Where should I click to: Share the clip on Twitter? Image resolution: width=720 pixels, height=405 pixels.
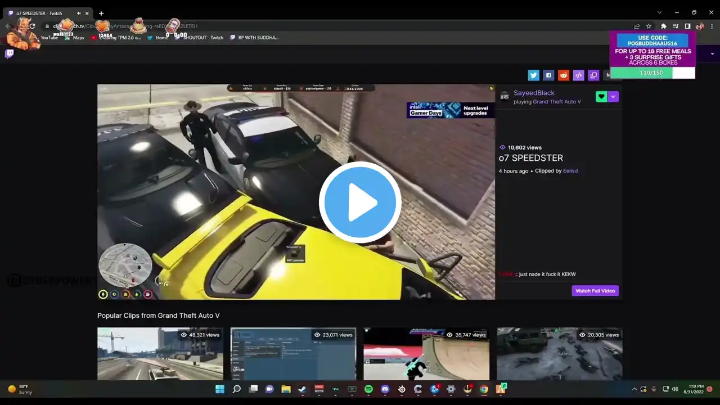534,75
